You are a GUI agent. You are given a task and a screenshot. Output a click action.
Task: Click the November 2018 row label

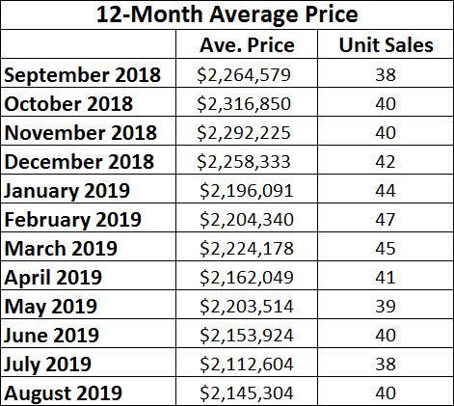(x=81, y=133)
